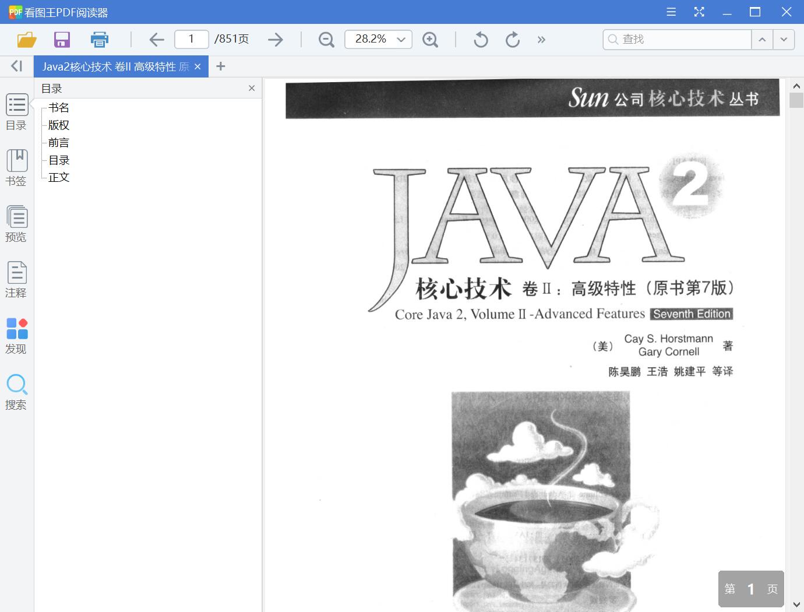This screenshot has height=612, width=804.
Task: Jump to 前言 in the outline
Action: (59, 143)
